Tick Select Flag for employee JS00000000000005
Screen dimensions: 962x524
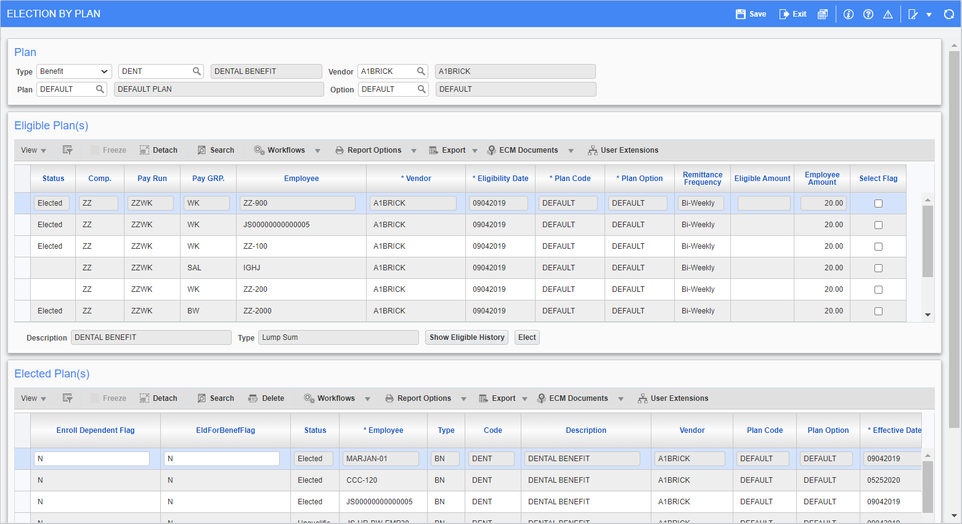pos(878,225)
